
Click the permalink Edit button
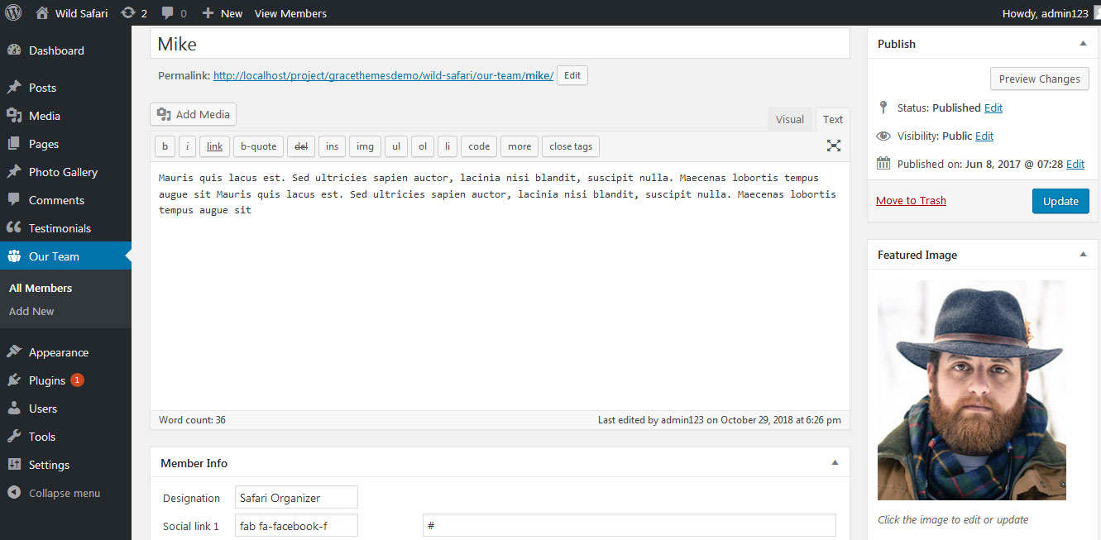click(572, 75)
